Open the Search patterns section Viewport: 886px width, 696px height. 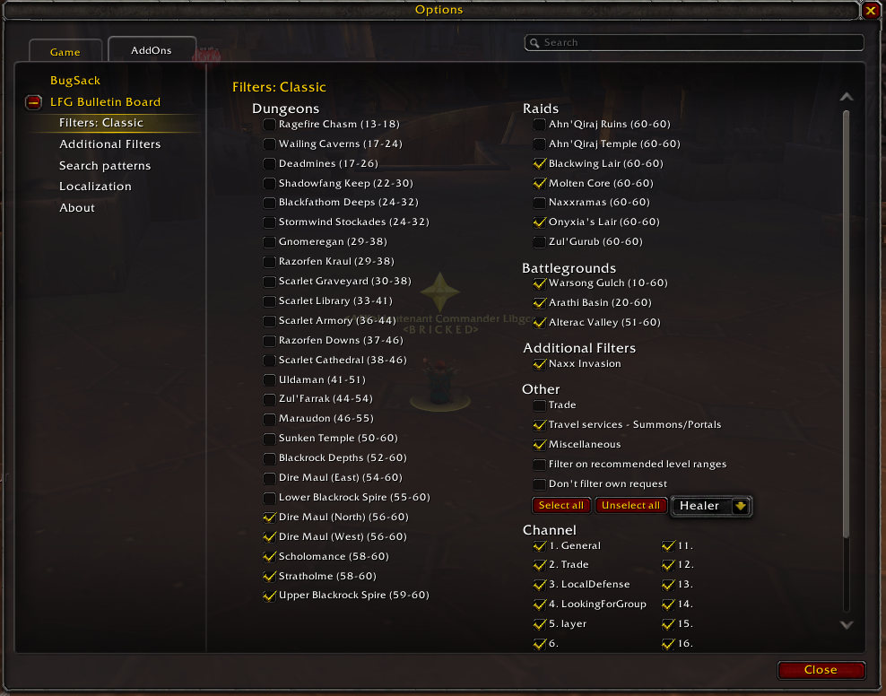point(105,166)
